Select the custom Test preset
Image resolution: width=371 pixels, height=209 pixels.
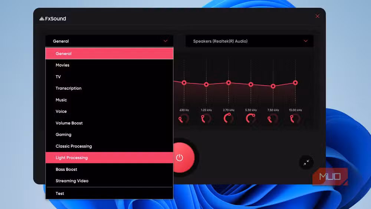tap(109, 193)
